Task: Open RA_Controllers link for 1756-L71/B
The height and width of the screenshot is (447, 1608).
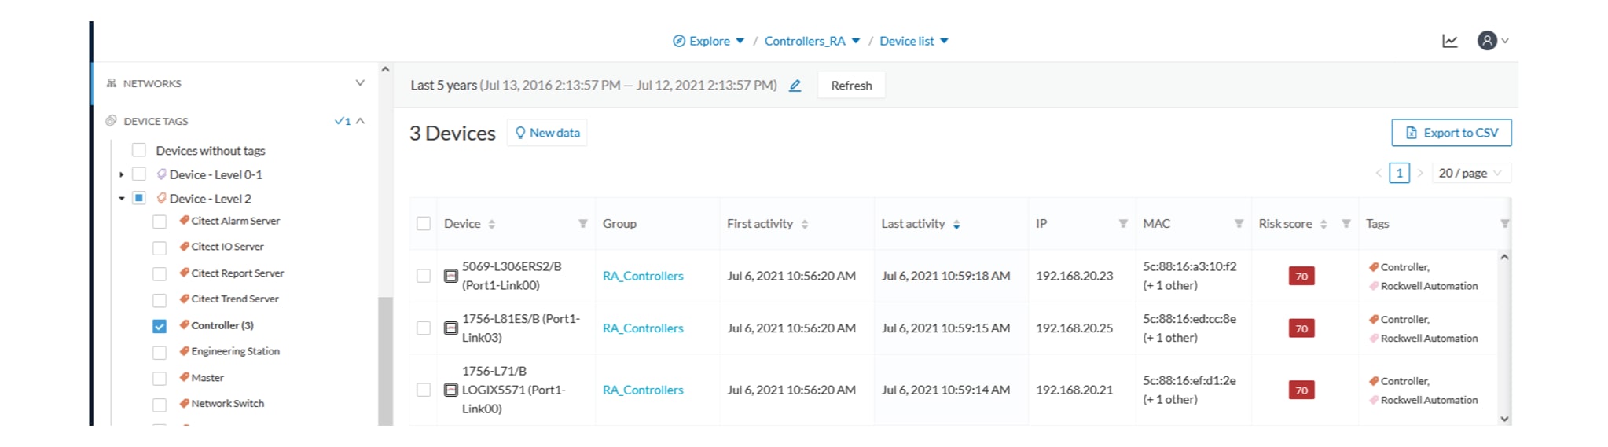Action: click(643, 390)
